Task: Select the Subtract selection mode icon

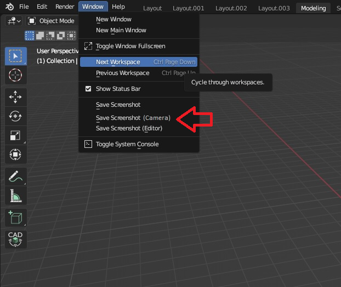Action: click(50, 36)
